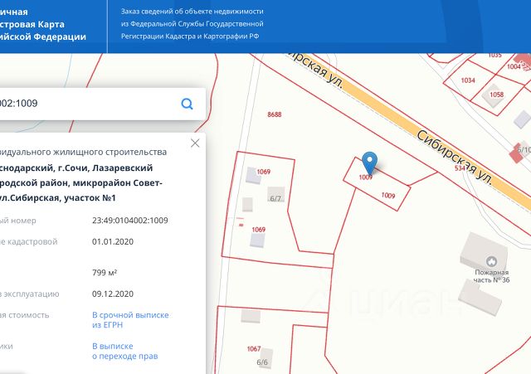Viewport: 531px width, 374px height.
Task: Click the "Пожарная часть № 36" label
Action: click(x=494, y=275)
